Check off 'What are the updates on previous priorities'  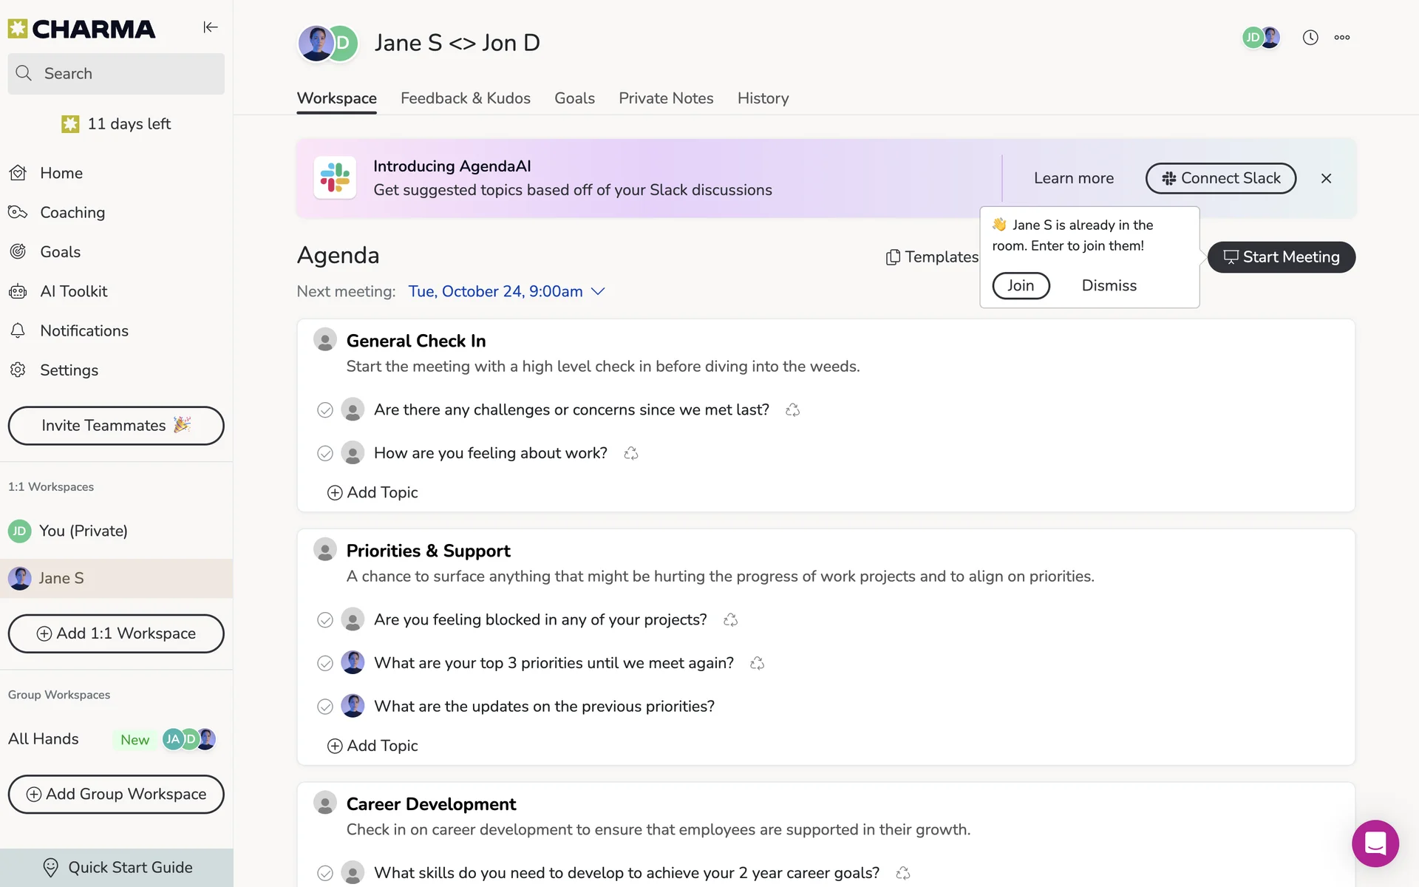tap(325, 707)
